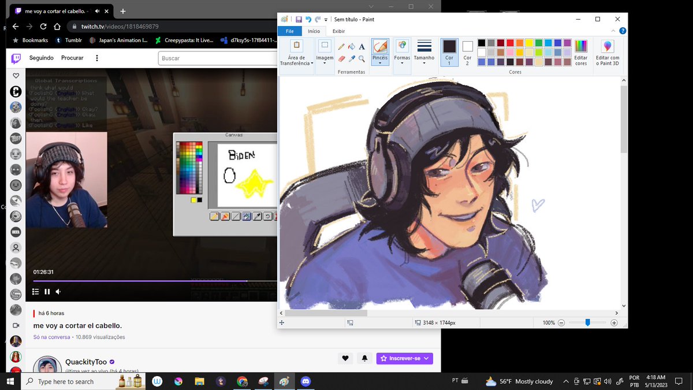The image size is (693, 390).
Task: Pick the yellow color swatch in Paint palette
Action: point(529,43)
